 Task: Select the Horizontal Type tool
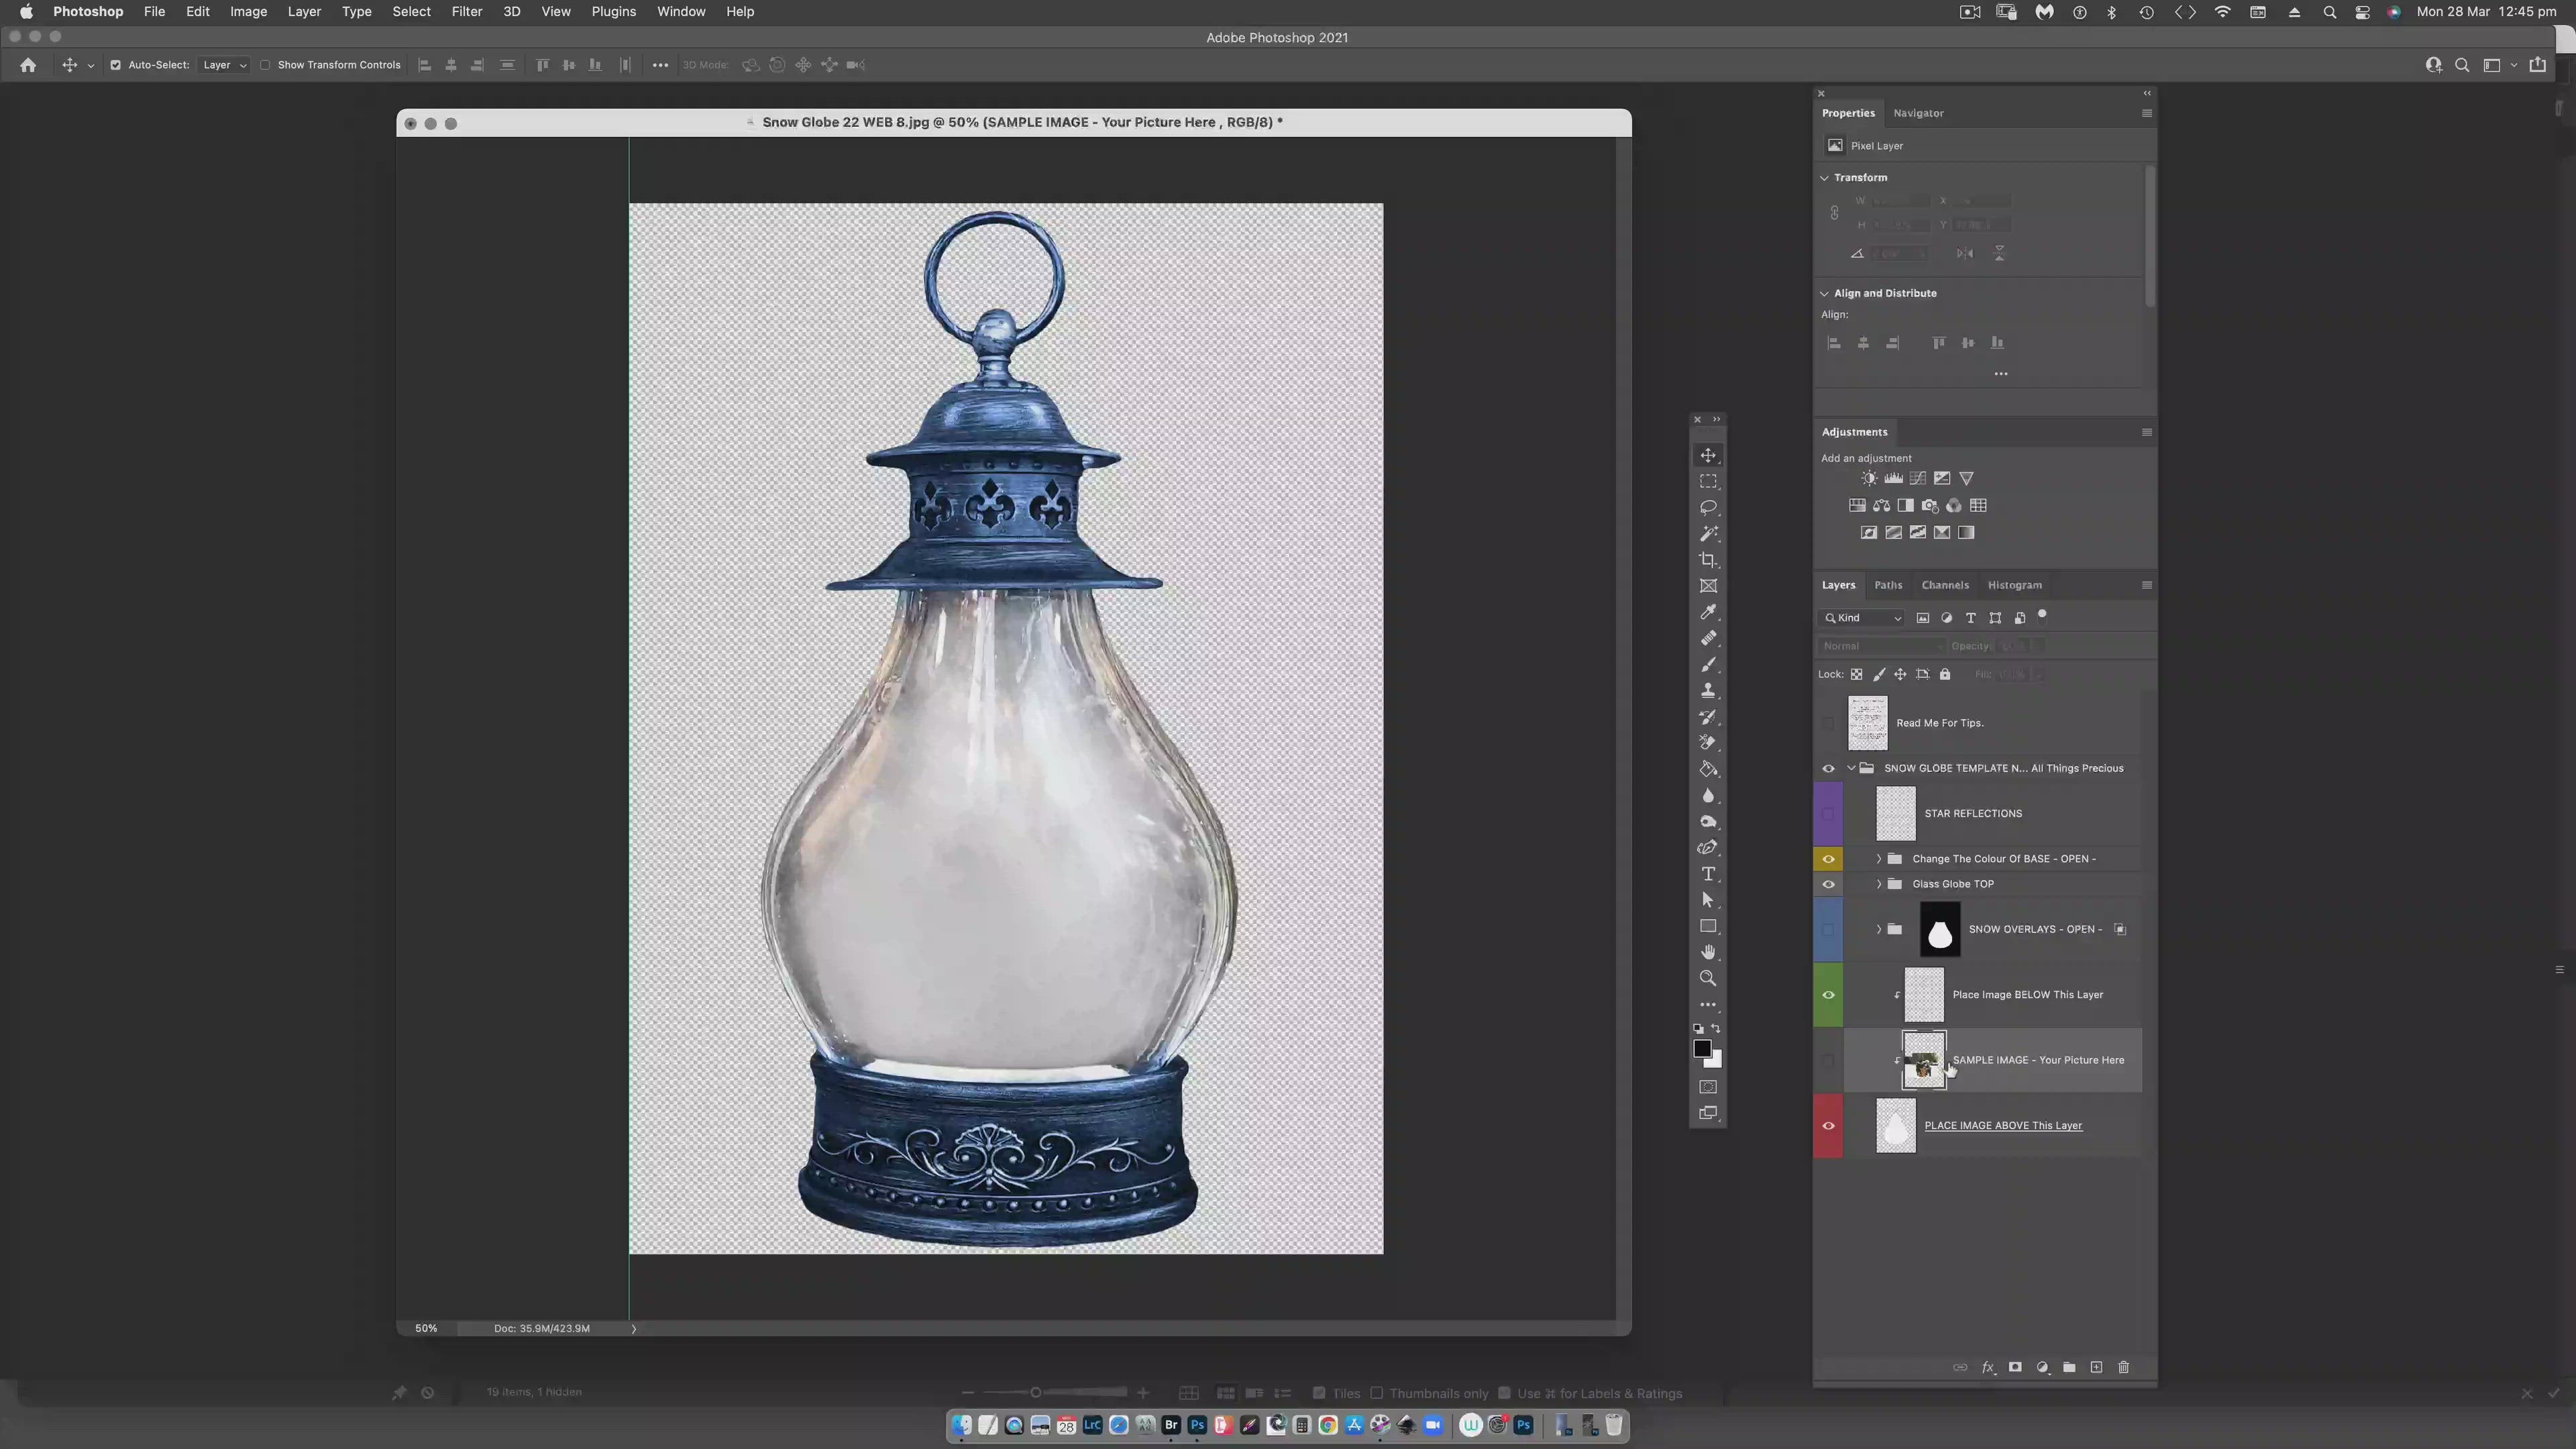click(x=1708, y=874)
